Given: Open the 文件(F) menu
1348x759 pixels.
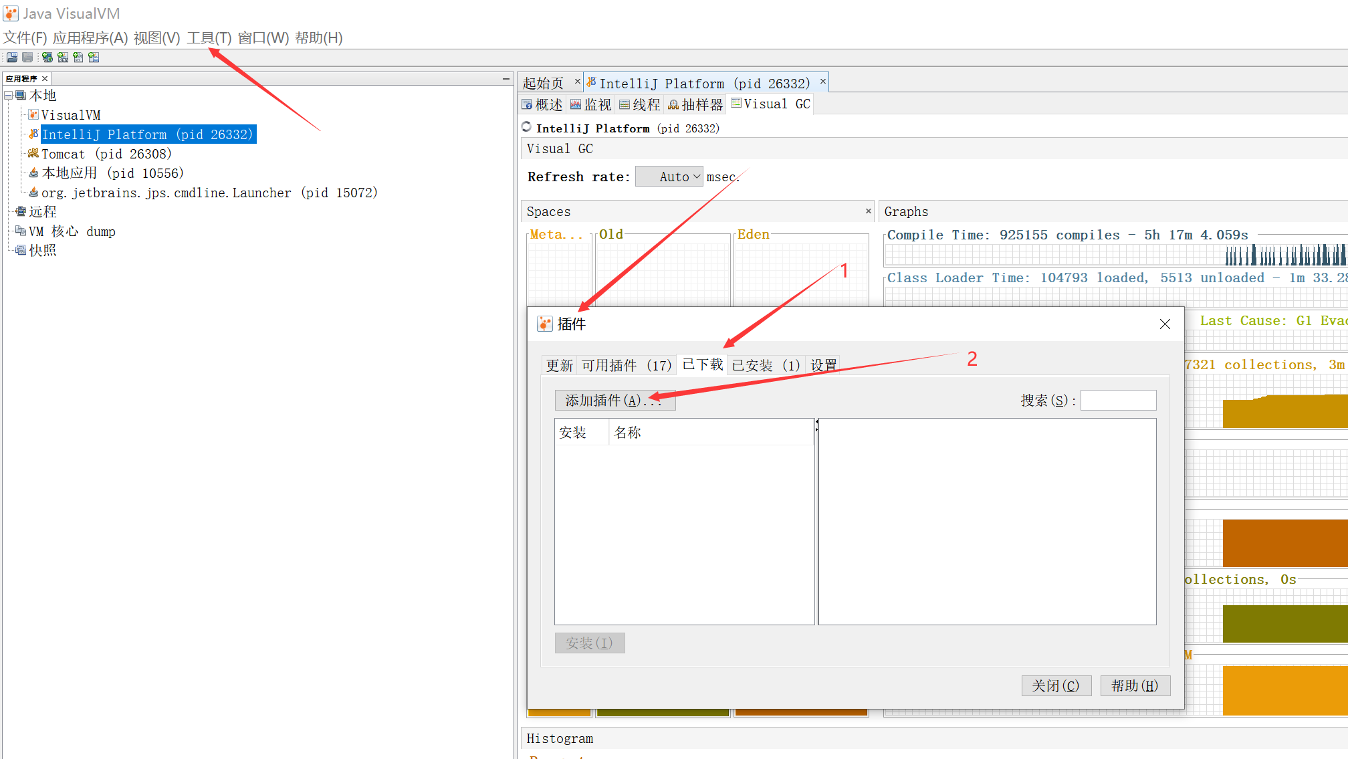Looking at the screenshot, I should pyautogui.click(x=25, y=38).
